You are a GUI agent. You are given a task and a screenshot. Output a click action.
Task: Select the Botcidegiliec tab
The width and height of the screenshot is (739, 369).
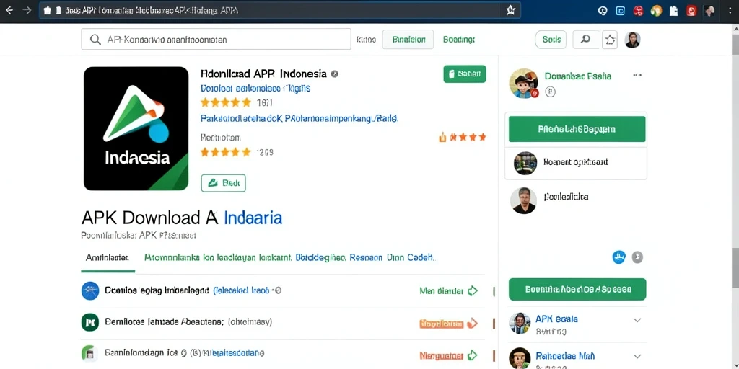[321, 258]
